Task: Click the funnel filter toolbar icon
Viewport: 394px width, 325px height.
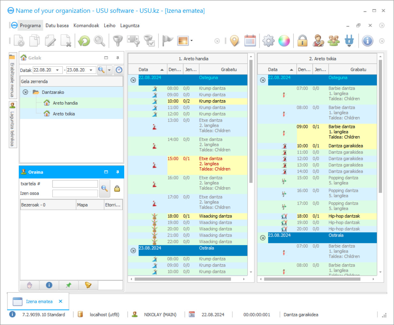Action: [118, 41]
